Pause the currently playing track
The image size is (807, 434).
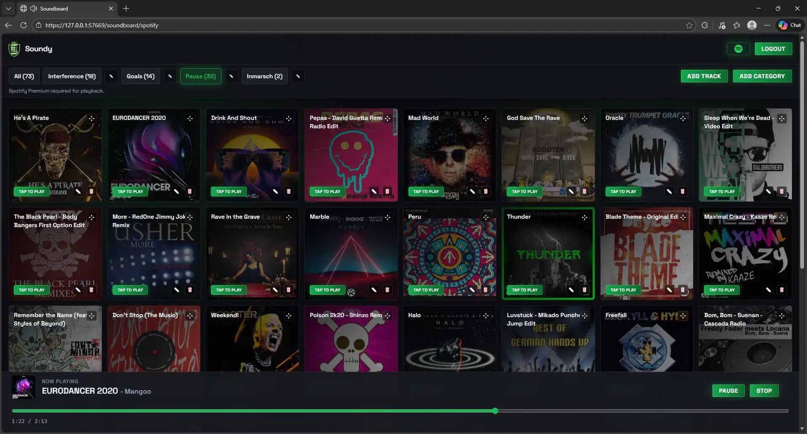[728, 391]
